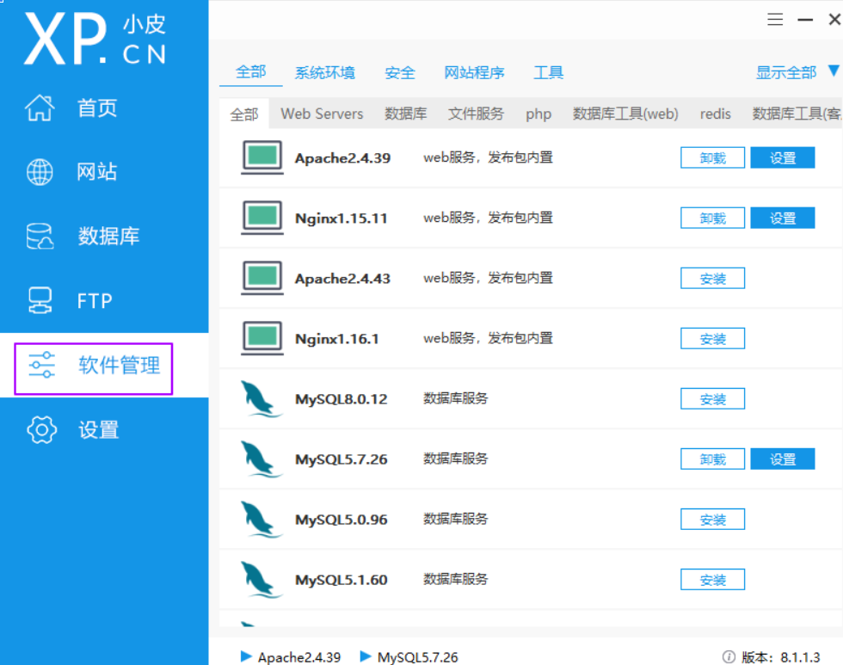Click the 网站 globe icon

[x=40, y=172]
